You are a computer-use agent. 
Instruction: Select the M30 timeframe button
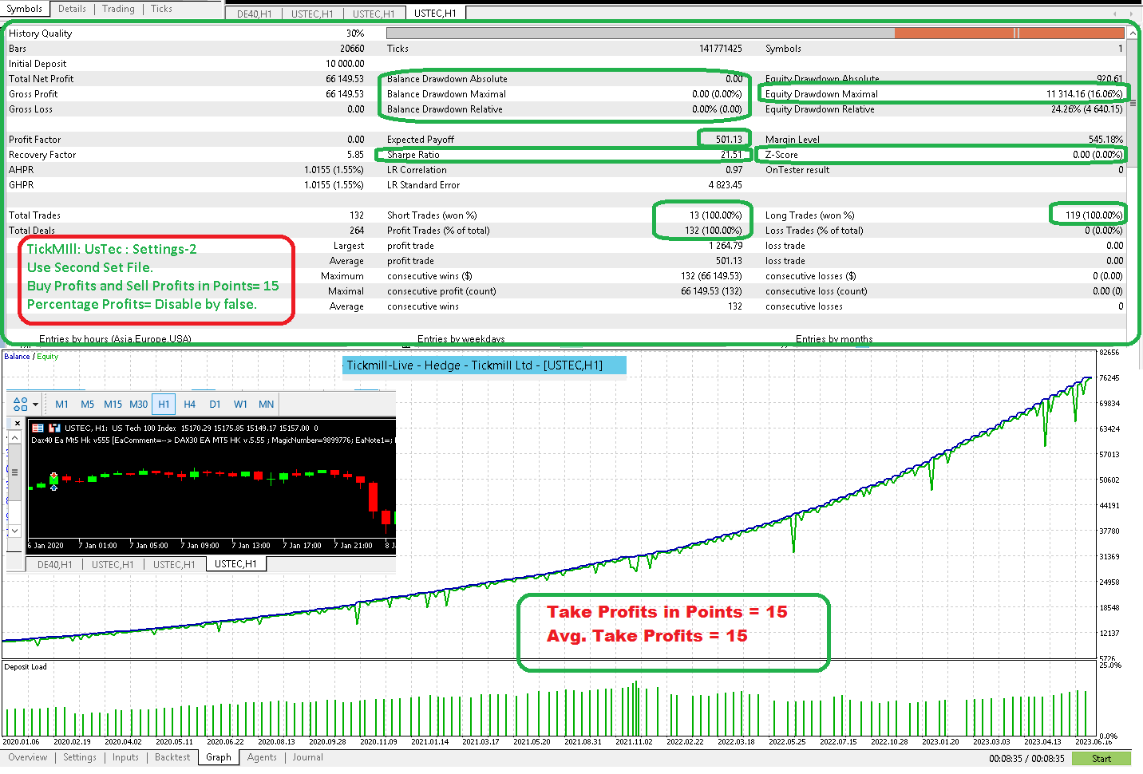(x=139, y=405)
